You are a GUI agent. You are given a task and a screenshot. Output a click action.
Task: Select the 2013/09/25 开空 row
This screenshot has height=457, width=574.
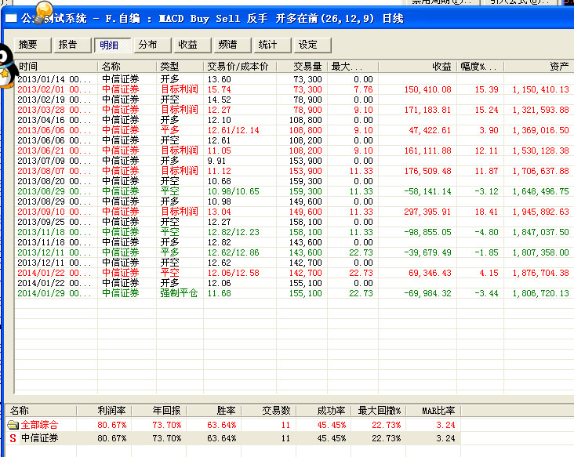(294, 222)
